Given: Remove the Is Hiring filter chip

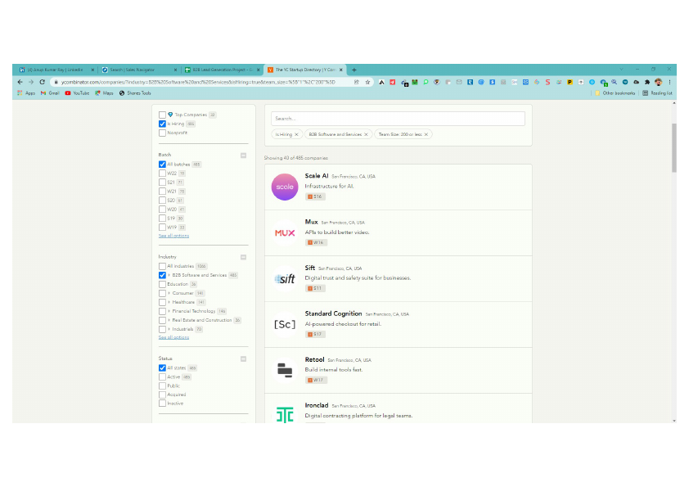Looking at the screenshot, I should click(296, 134).
